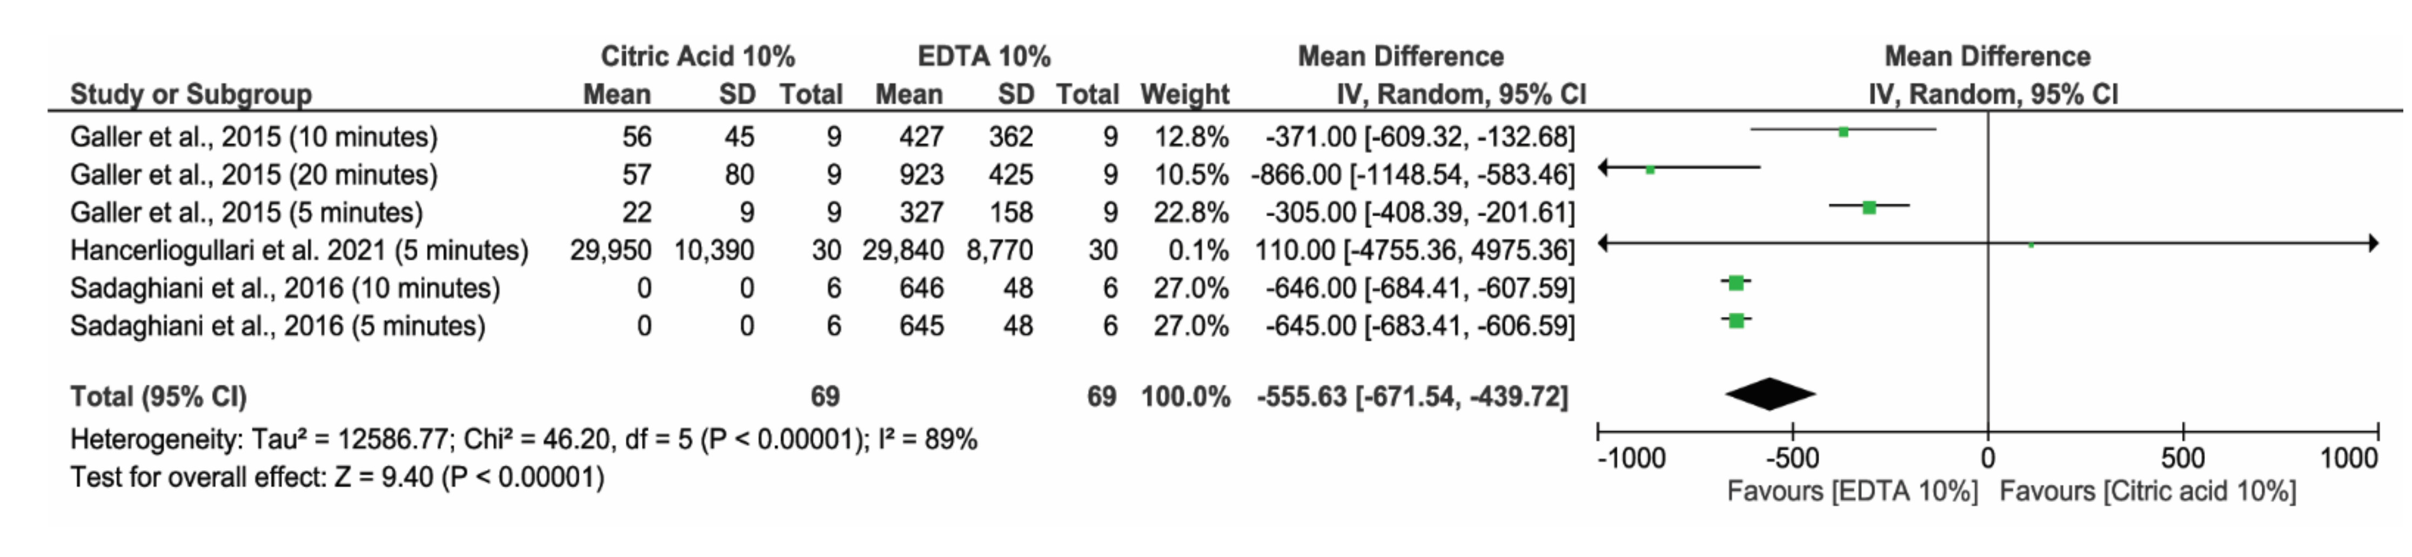Viewport: 2412px width, 557px height.
Task: Click the green square for Sadaghiani 10 minutes
Action: [1736, 283]
